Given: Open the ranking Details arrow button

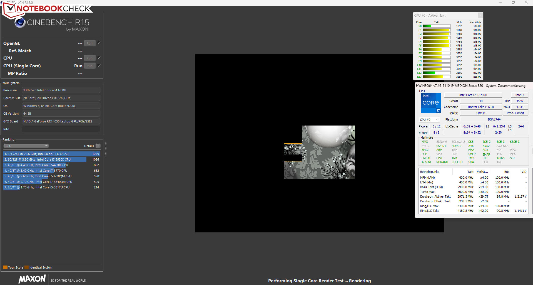Looking at the screenshot, I should point(98,146).
